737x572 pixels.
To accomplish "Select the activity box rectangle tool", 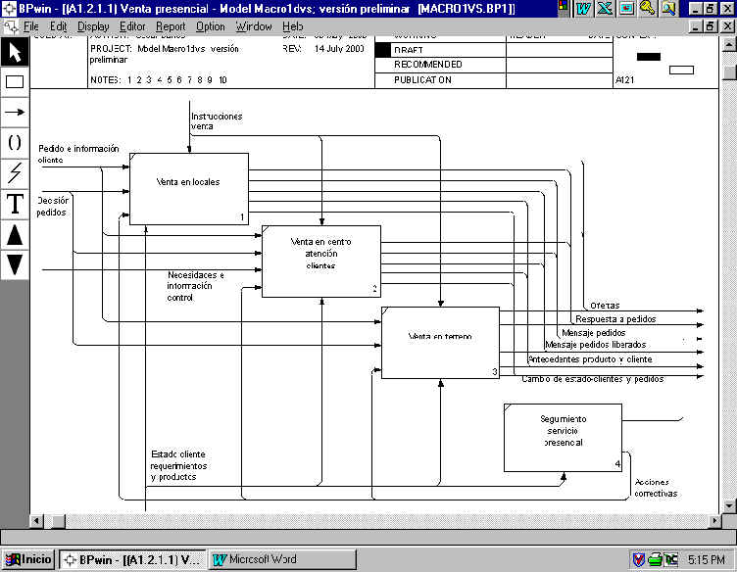I will (x=15, y=82).
